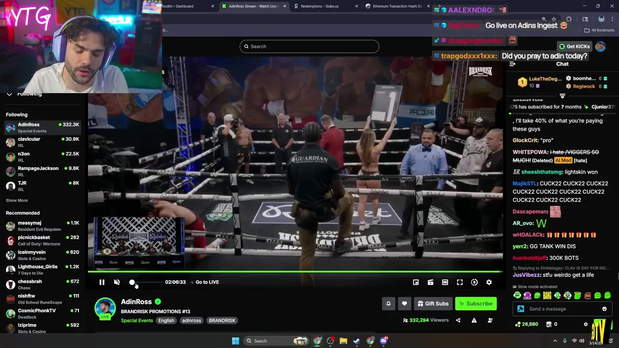Subscribe to AdinRoss channel
This screenshot has width=619, height=348.
[476, 304]
